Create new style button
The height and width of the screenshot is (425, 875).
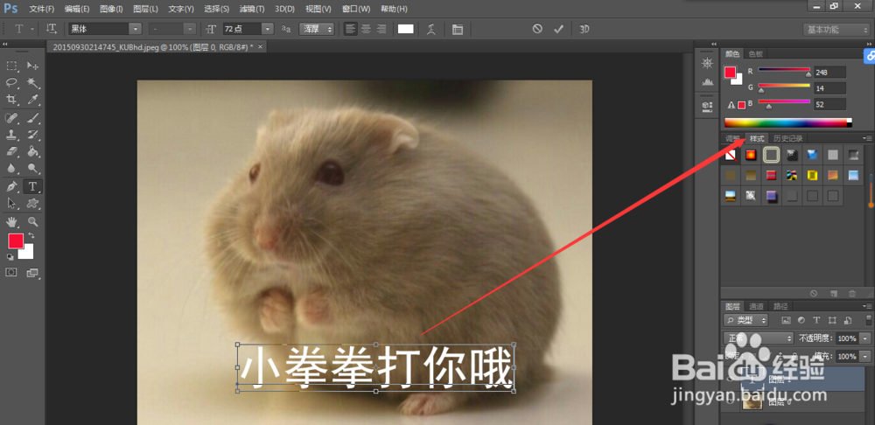pyautogui.click(x=833, y=293)
